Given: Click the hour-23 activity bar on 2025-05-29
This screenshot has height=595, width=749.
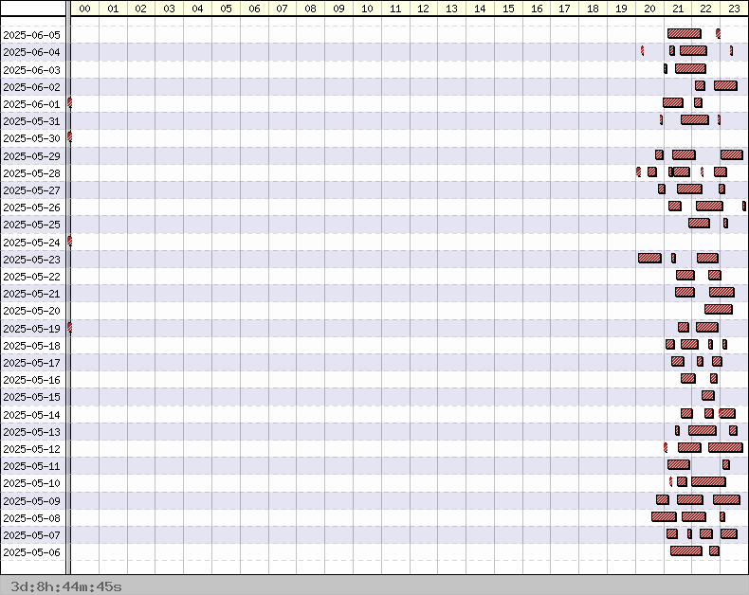Looking at the screenshot, I should [732, 154].
